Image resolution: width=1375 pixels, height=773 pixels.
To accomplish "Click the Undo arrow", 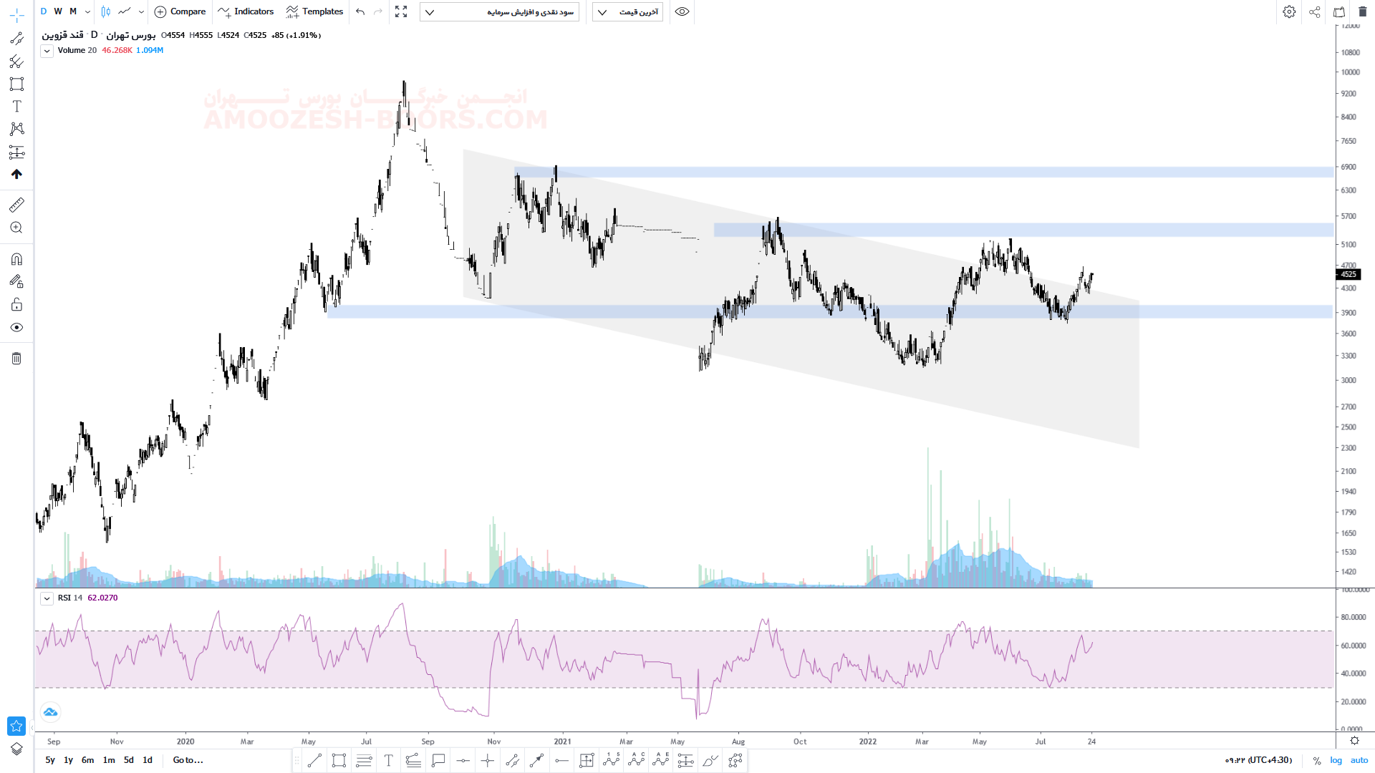I will click(360, 11).
